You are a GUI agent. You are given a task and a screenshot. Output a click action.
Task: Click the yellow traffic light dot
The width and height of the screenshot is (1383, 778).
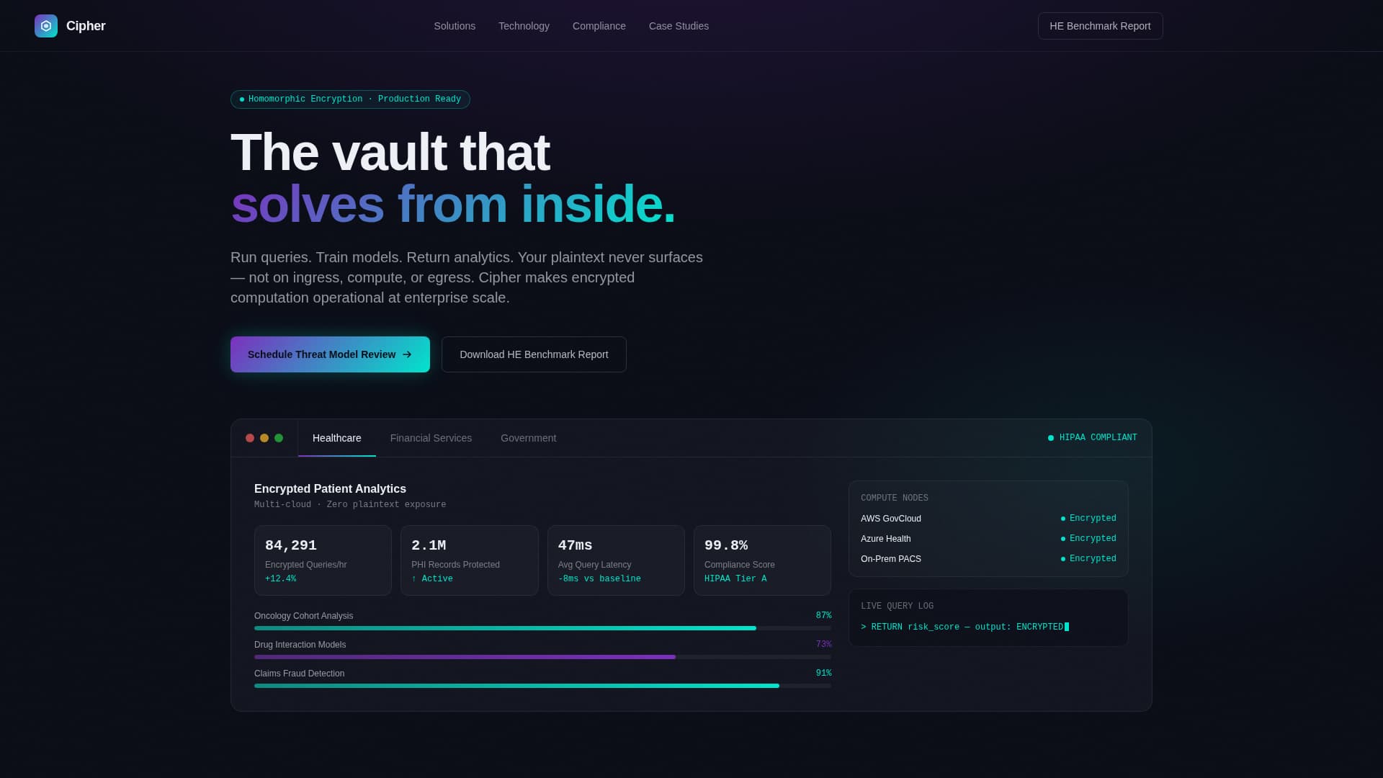coord(264,437)
